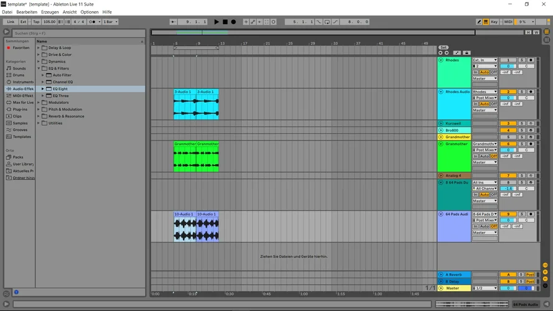Click the Ext sync button
The image size is (553, 311).
coord(23,22)
